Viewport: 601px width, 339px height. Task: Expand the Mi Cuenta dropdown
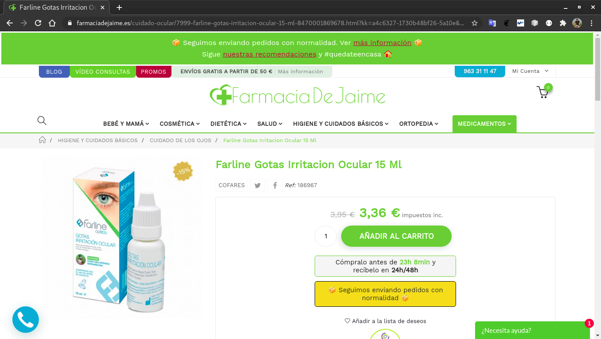(530, 71)
